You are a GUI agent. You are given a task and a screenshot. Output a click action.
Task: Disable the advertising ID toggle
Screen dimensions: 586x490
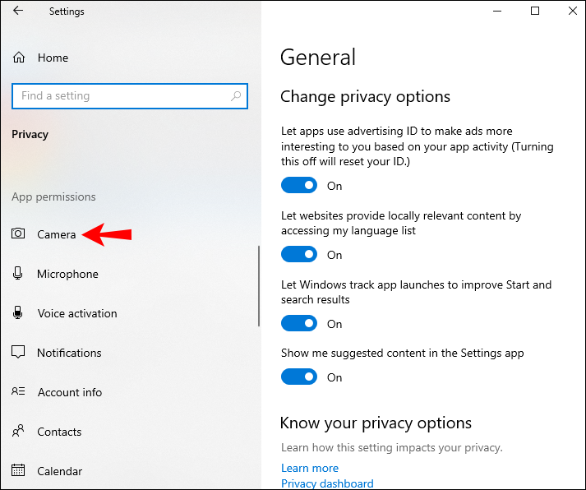[x=299, y=186]
